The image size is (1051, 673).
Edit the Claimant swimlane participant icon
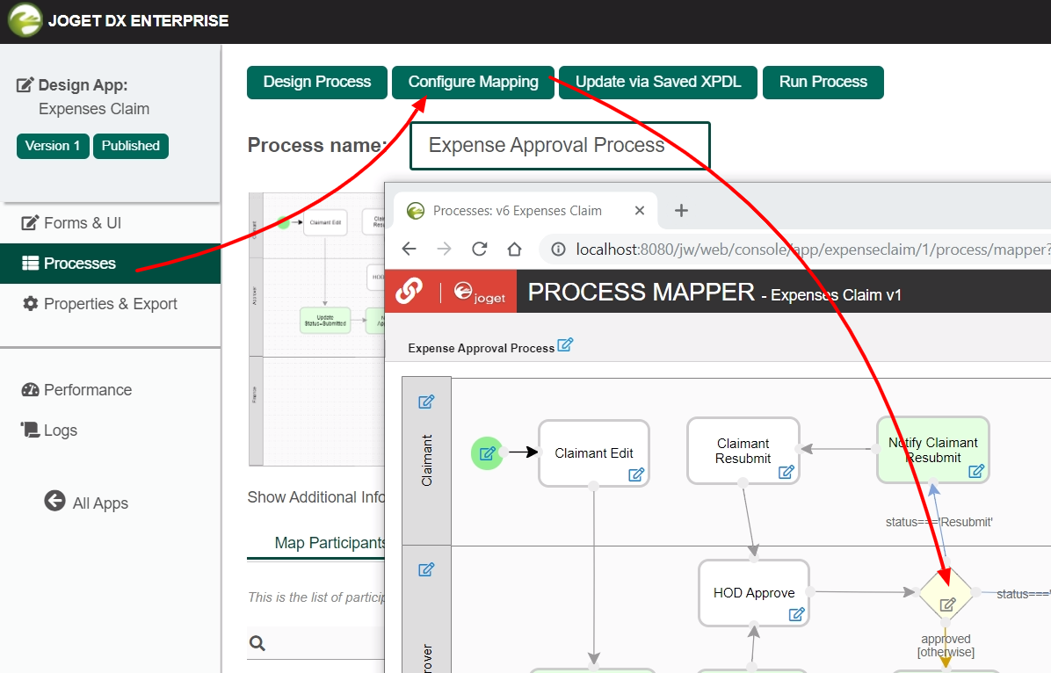click(426, 402)
